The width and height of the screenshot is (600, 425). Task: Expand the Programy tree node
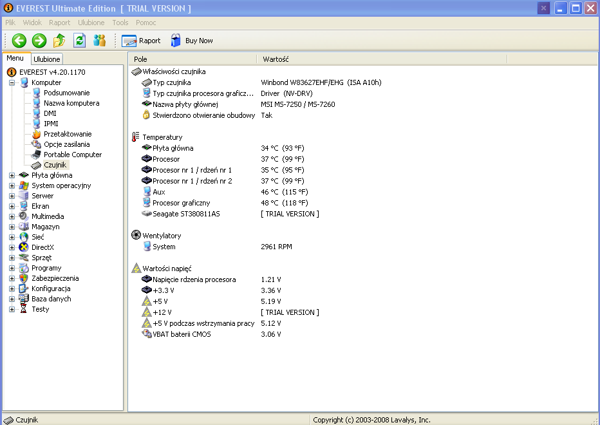12,269
